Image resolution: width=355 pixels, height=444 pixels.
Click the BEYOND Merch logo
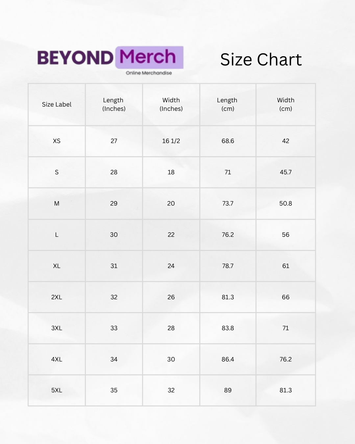pos(110,58)
